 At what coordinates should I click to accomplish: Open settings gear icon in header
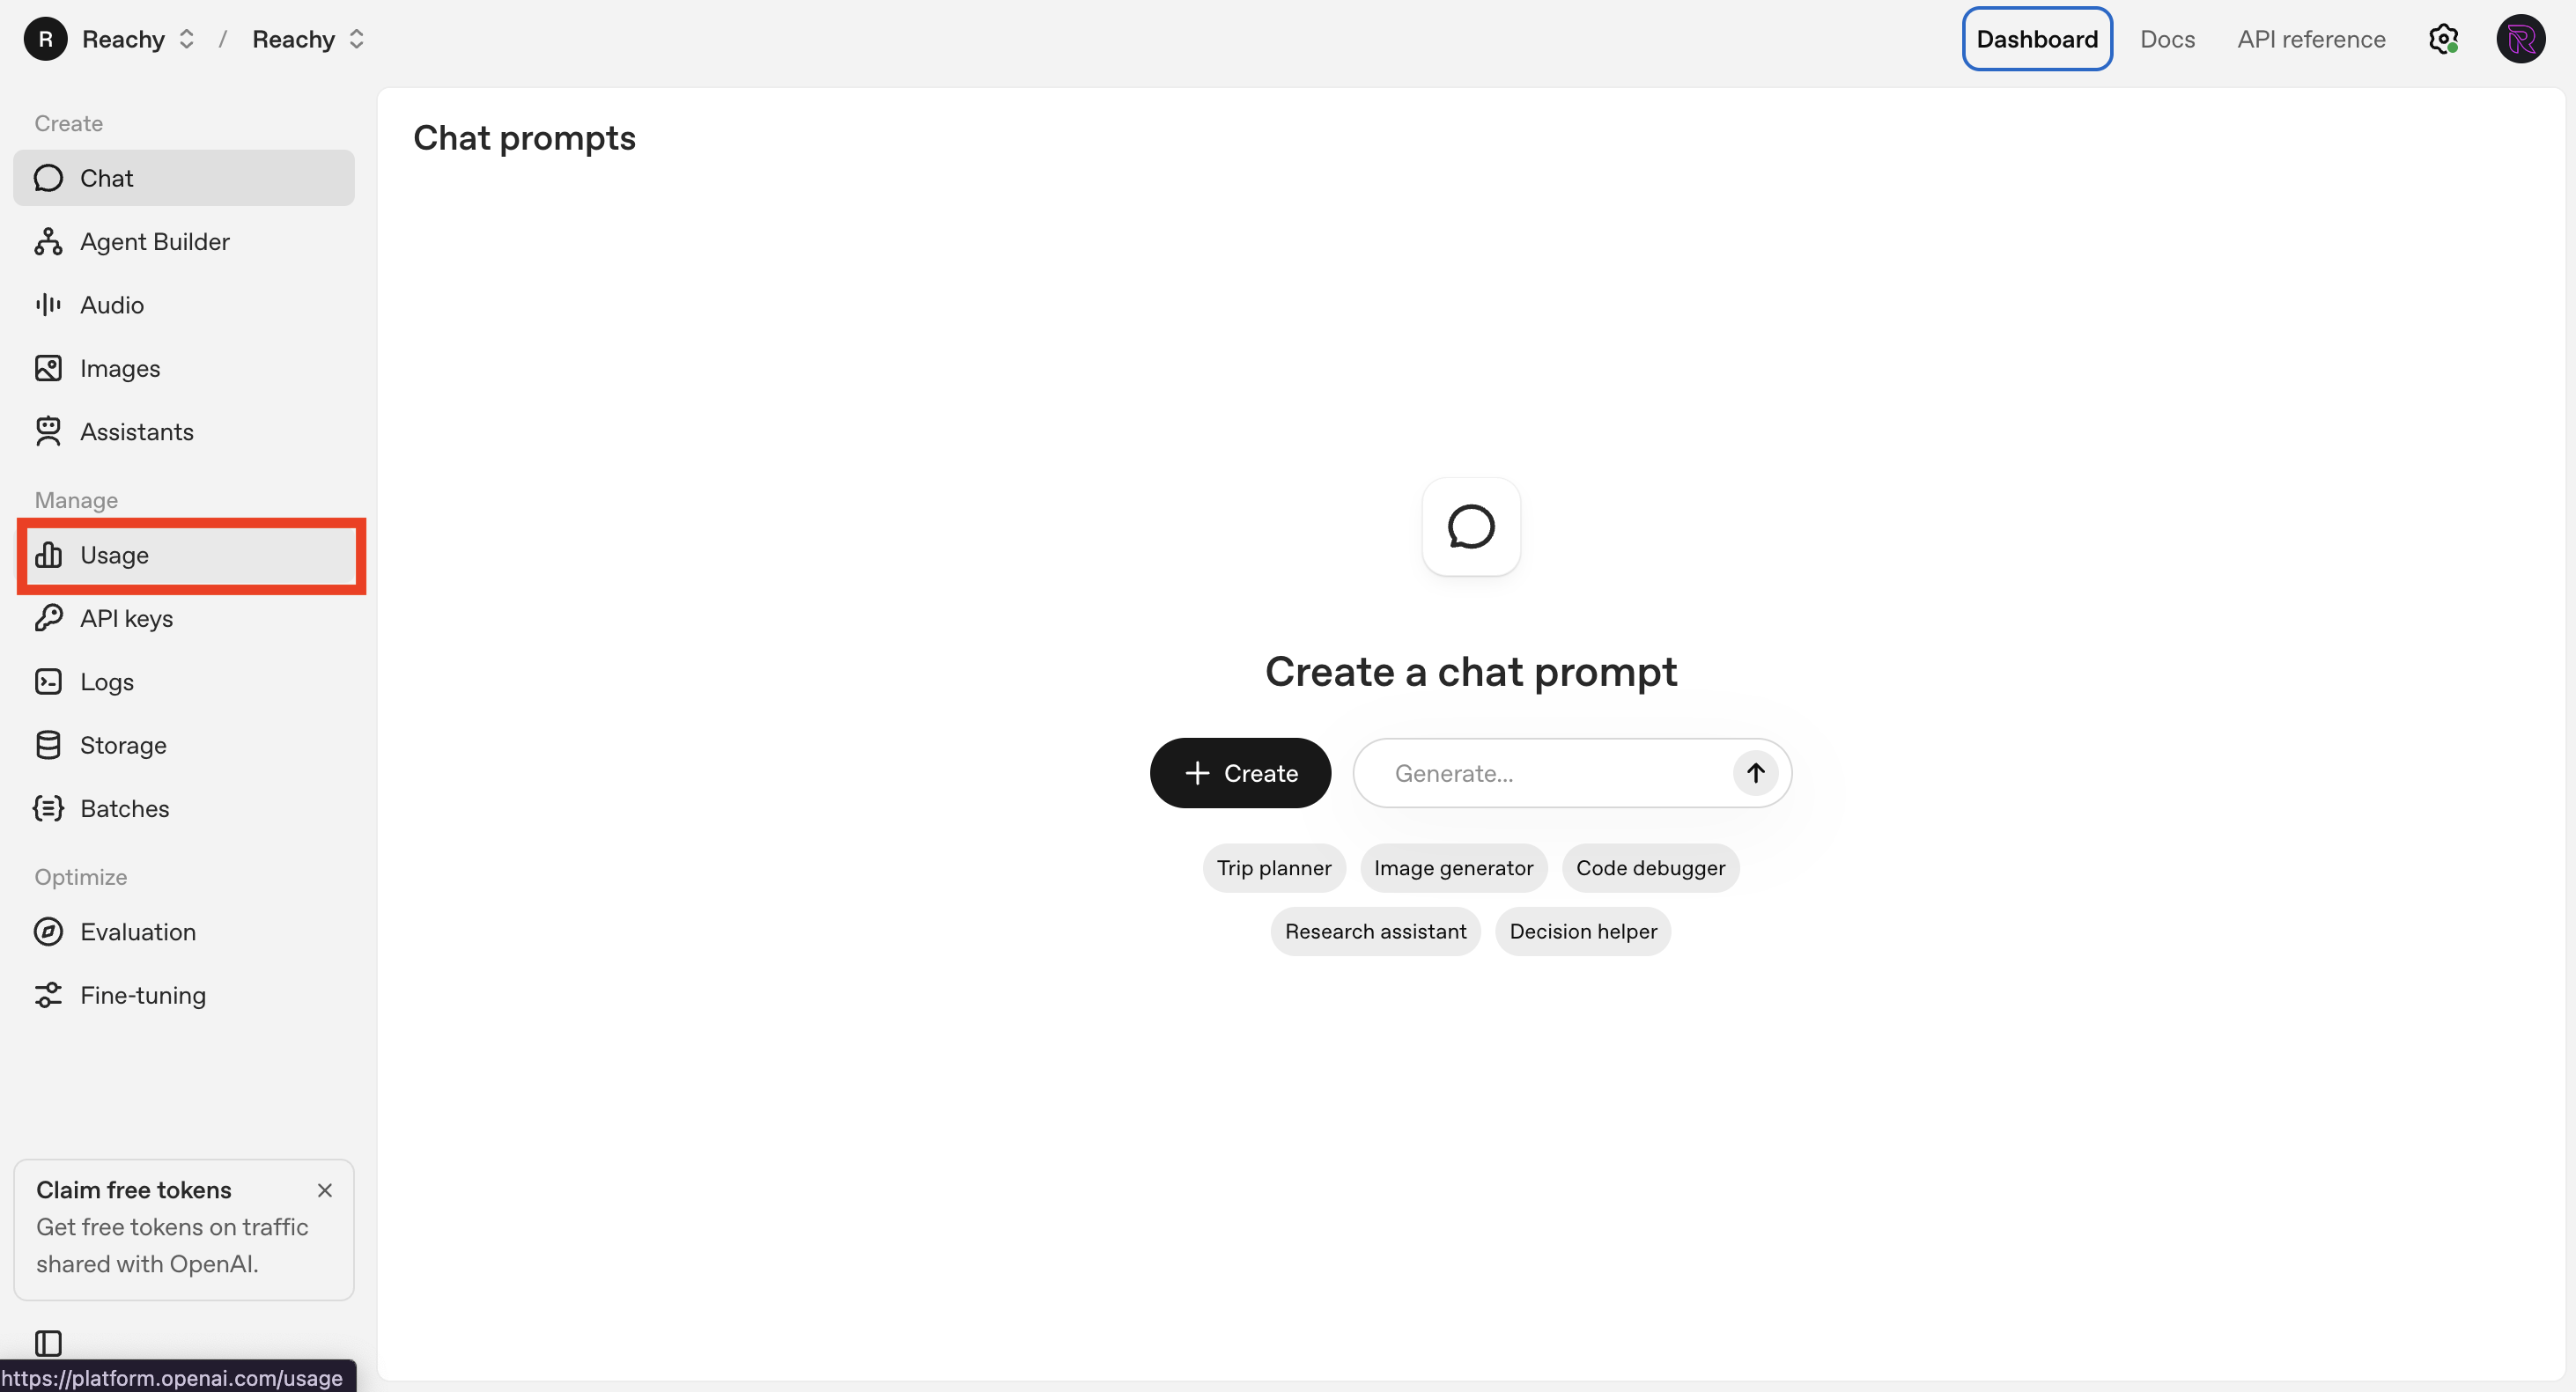click(2443, 39)
